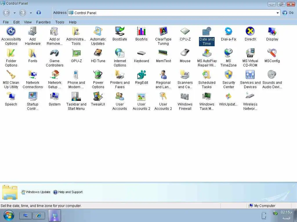This screenshot has width=297, height=222.
Task: Open Sounds and Audio Devices icon
Action: [x=272, y=75]
